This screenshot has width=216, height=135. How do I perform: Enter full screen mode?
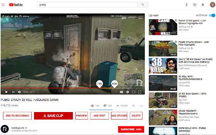point(140,92)
